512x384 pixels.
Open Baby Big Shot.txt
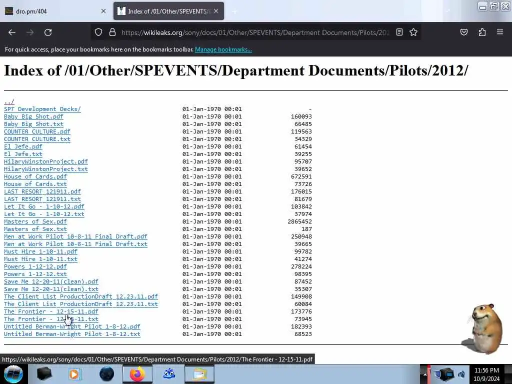33,124
